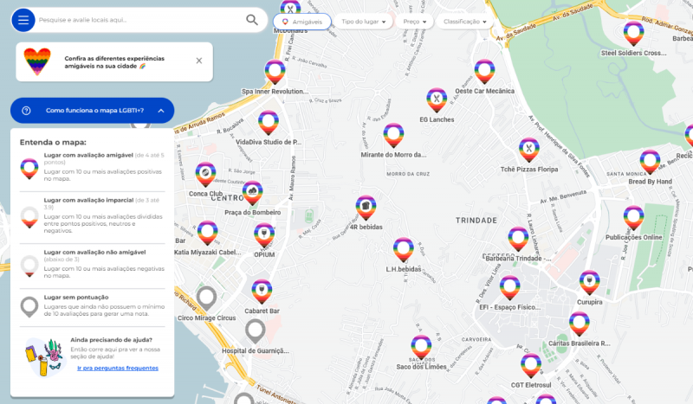693x404 pixels.
Task: Click the question mark help icon
Action: click(x=26, y=111)
